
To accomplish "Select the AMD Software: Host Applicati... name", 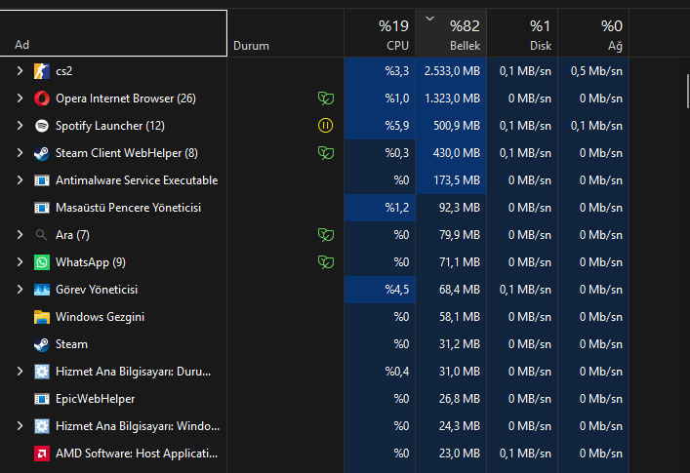I will click(x=137, y=453).
